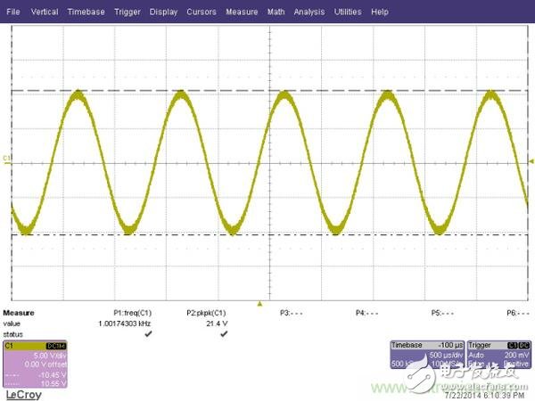Select the empty P3 measurement slot
The image size is (535, 401).
pyautogui.click(x=292, y=314)
